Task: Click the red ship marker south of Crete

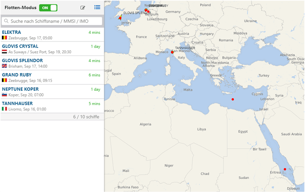Action: 233,99
